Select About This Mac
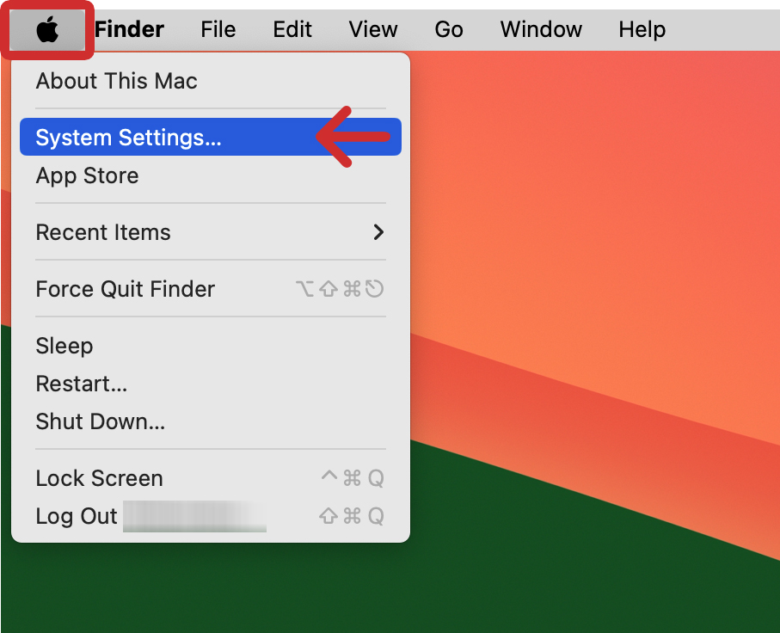Image resolution: width=780 pixels, height=633 pixels. [x=116, y=82]
